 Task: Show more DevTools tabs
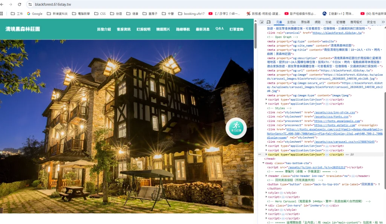[383, 22]
